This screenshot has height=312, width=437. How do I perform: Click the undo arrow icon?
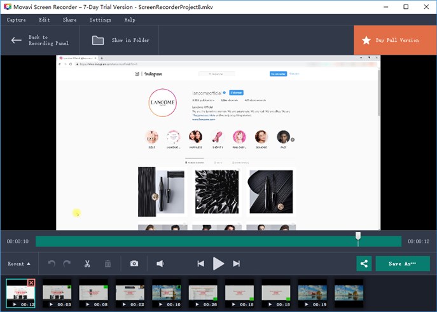pyautogui.click(x=52, y=263)
